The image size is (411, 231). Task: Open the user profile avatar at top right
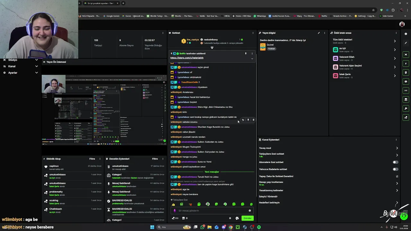tap(402, 24)
